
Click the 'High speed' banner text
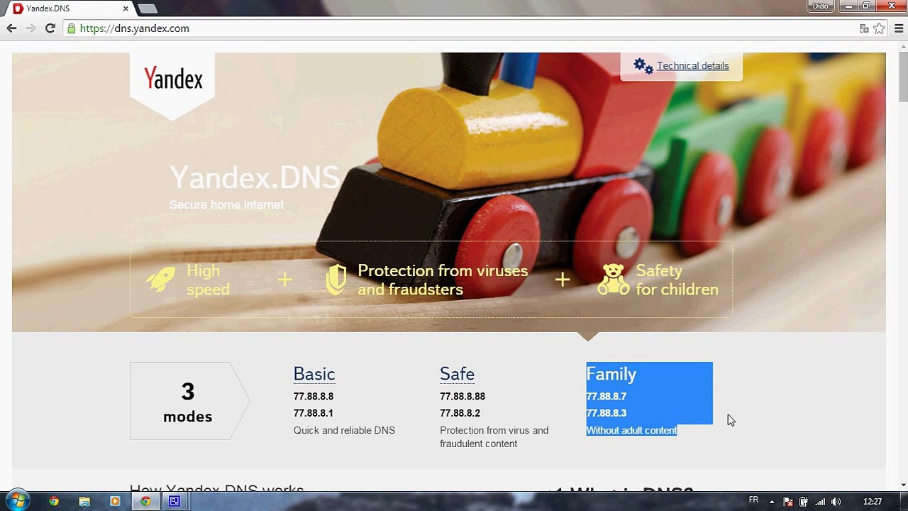pyautogui.click(x=208, y=280)
